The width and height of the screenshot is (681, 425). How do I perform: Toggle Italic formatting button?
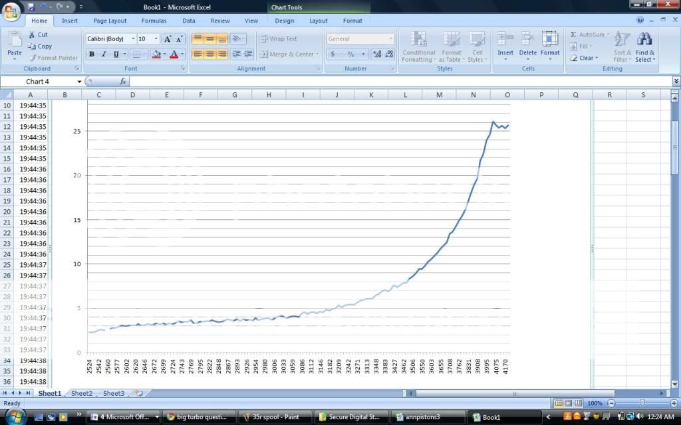click(x=104, y=54)
